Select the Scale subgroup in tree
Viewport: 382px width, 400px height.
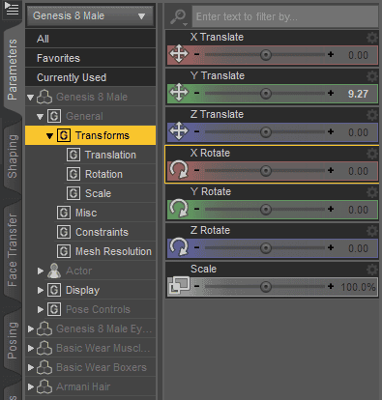[98, 193]
